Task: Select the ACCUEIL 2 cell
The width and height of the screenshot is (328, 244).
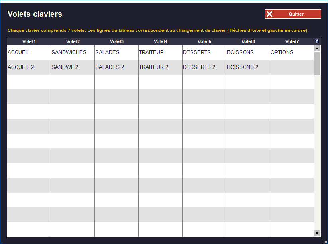Action: click(29, 67)
